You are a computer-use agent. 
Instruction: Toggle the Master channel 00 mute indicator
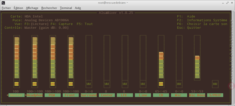tap(17, 84)
